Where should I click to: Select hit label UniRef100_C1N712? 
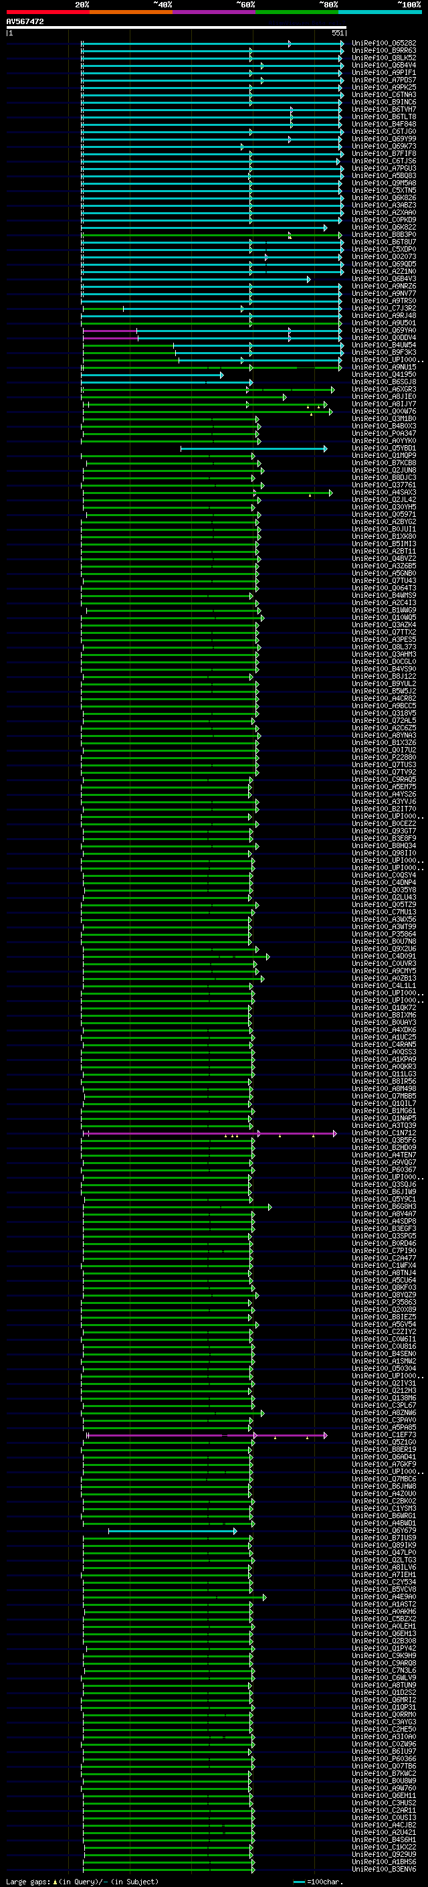(x=384, y=1133)
